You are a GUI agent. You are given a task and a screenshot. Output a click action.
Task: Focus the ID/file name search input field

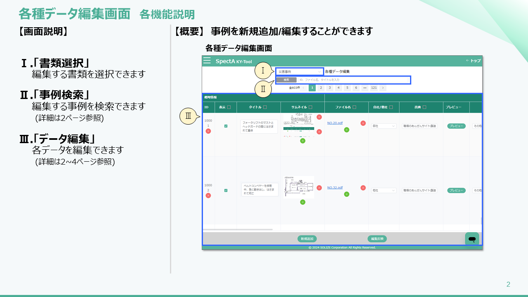[353, 80]
